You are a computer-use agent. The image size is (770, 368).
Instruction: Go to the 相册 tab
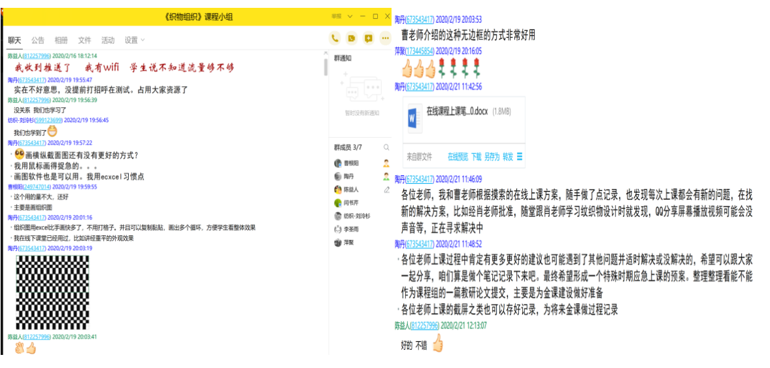coord(61,40)
